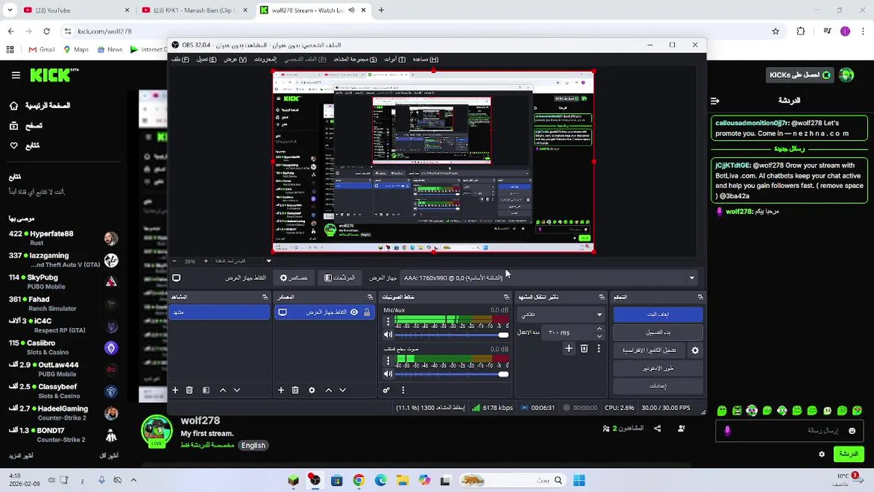Mute the browser tab audio icon

click(352, 10)
